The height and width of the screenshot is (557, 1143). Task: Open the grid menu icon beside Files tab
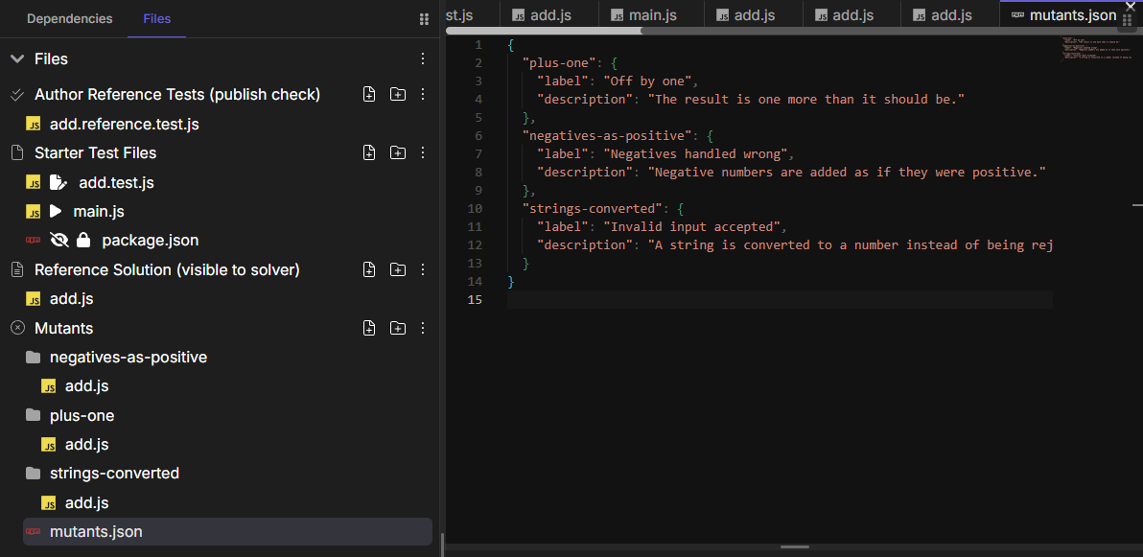tap(424, 20)
